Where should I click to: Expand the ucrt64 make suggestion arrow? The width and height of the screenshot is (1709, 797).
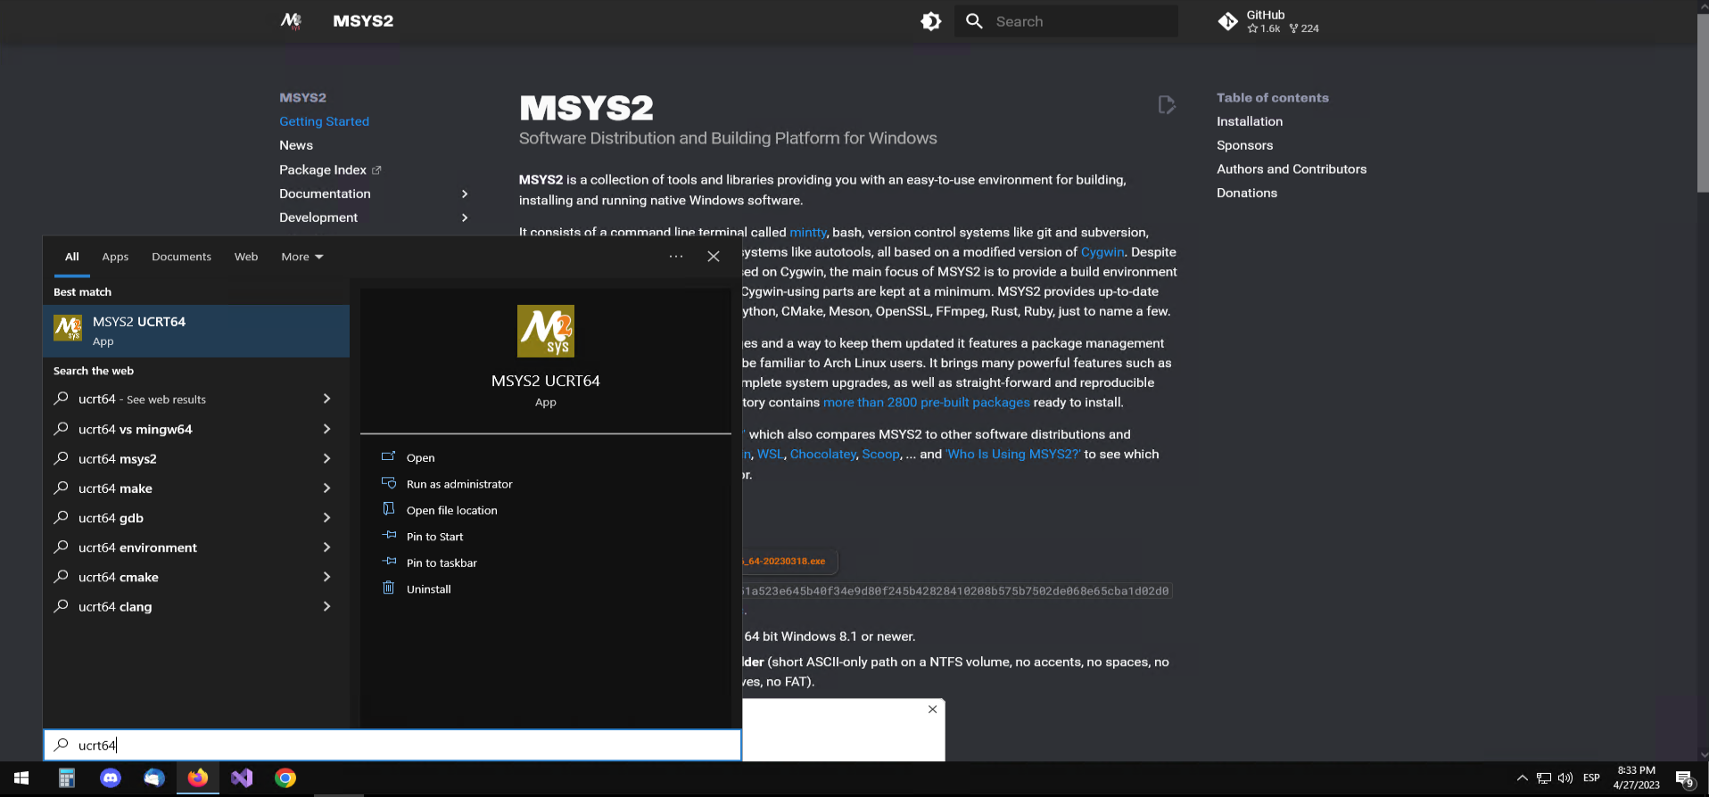pos(326,488)
